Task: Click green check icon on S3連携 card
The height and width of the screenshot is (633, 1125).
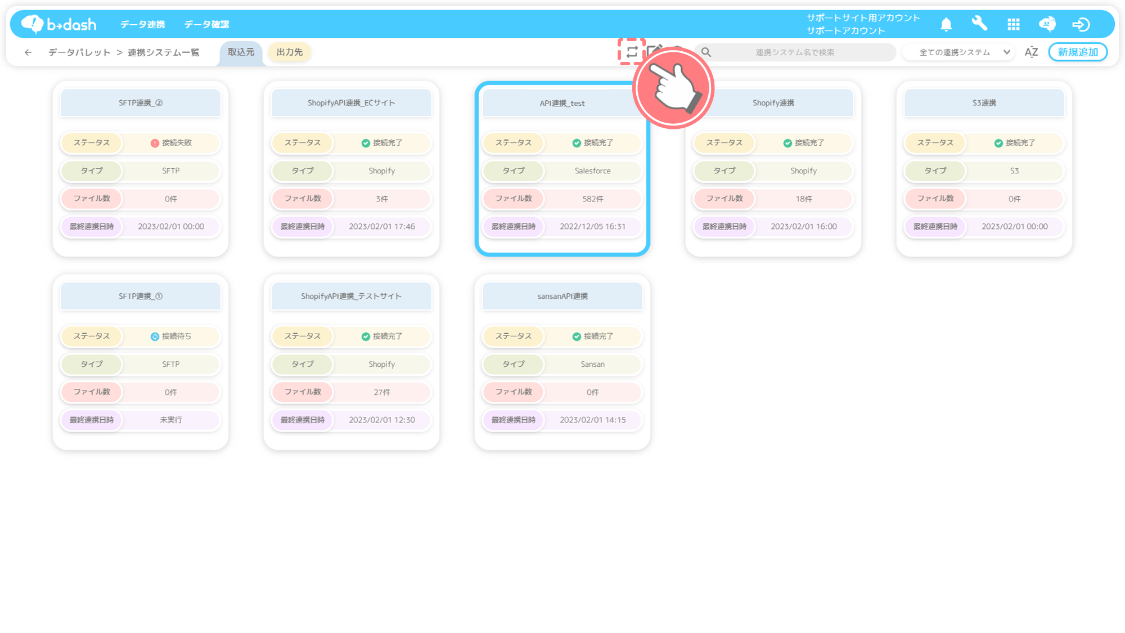Action: point(998,143)
